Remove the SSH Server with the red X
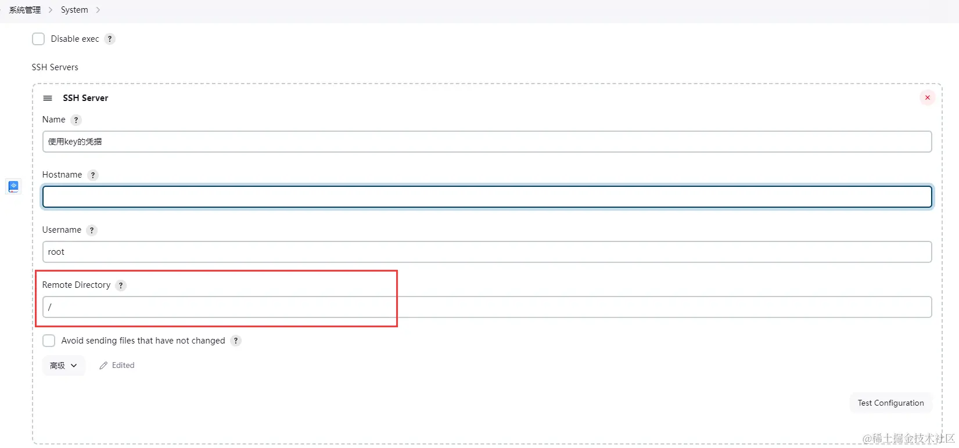The height and width of the screenshot is (448, 959). tap(928, 97)
